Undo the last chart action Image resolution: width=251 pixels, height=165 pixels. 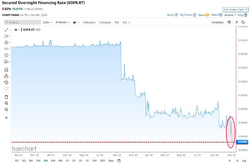(6, 82)
